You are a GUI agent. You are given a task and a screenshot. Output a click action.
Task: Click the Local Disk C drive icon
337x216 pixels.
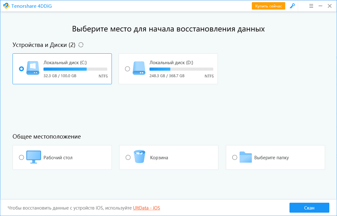point(32,69)
